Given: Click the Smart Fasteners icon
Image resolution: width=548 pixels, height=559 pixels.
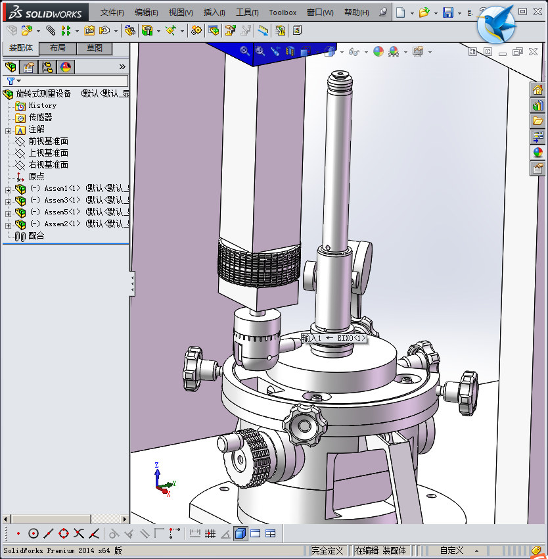Looking at the screenshot, I should point(89,30).
